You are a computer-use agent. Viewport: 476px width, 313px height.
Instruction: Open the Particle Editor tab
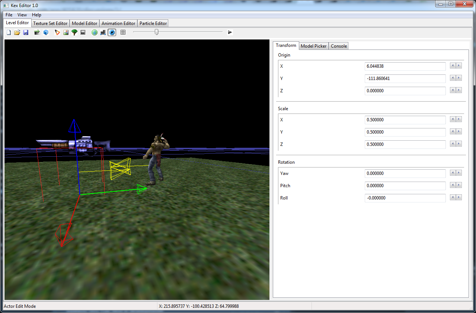(153, 23)
